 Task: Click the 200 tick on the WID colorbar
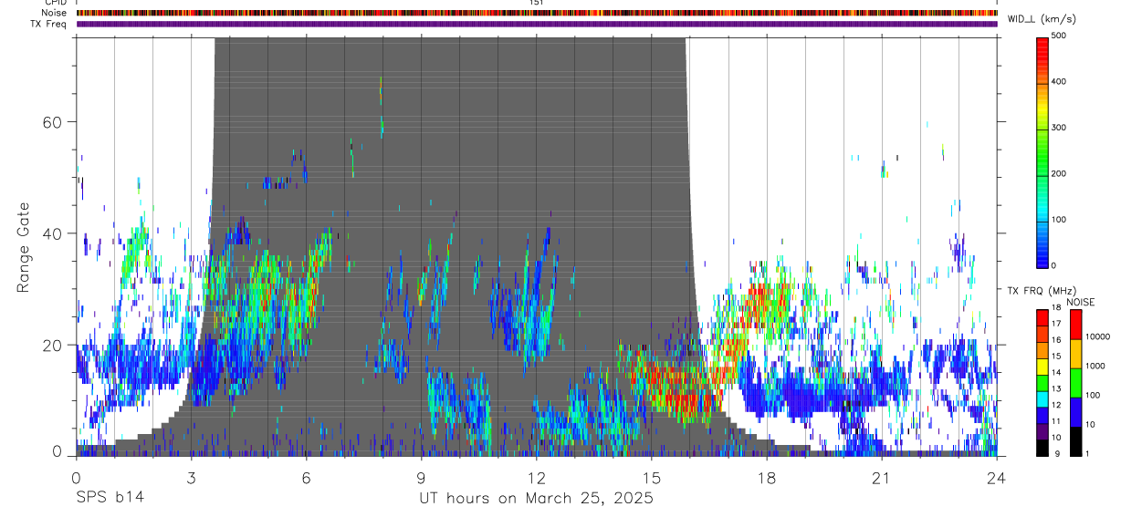tap(1059, 174)
